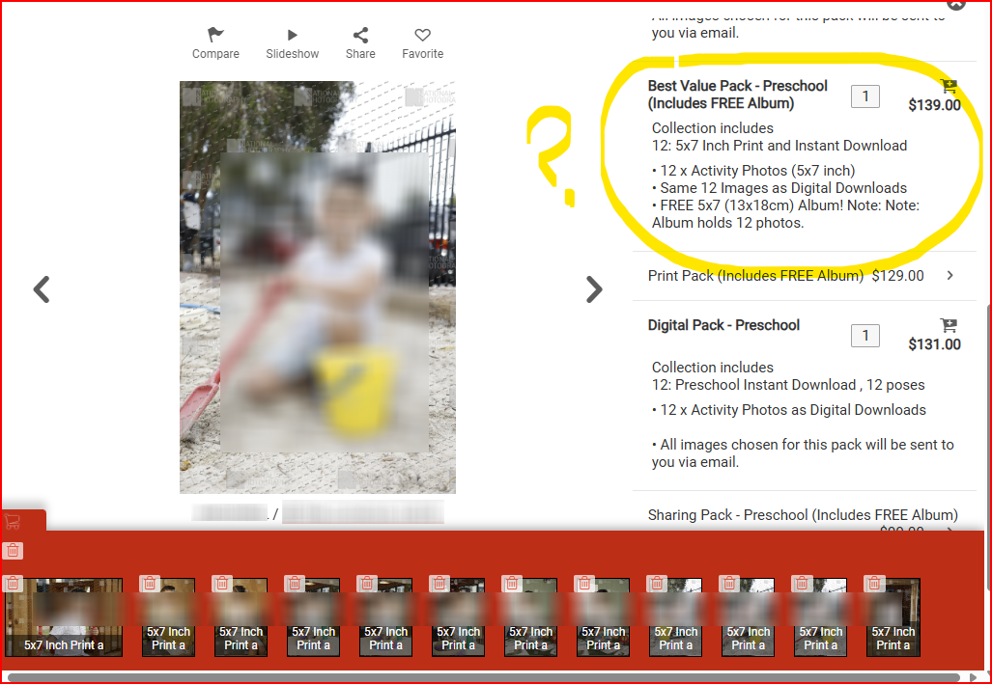The width and height of the screenshot is (992, 684).
Task: Select the first 5x7 Inch Print thumbnail
Action: point(64,617)
